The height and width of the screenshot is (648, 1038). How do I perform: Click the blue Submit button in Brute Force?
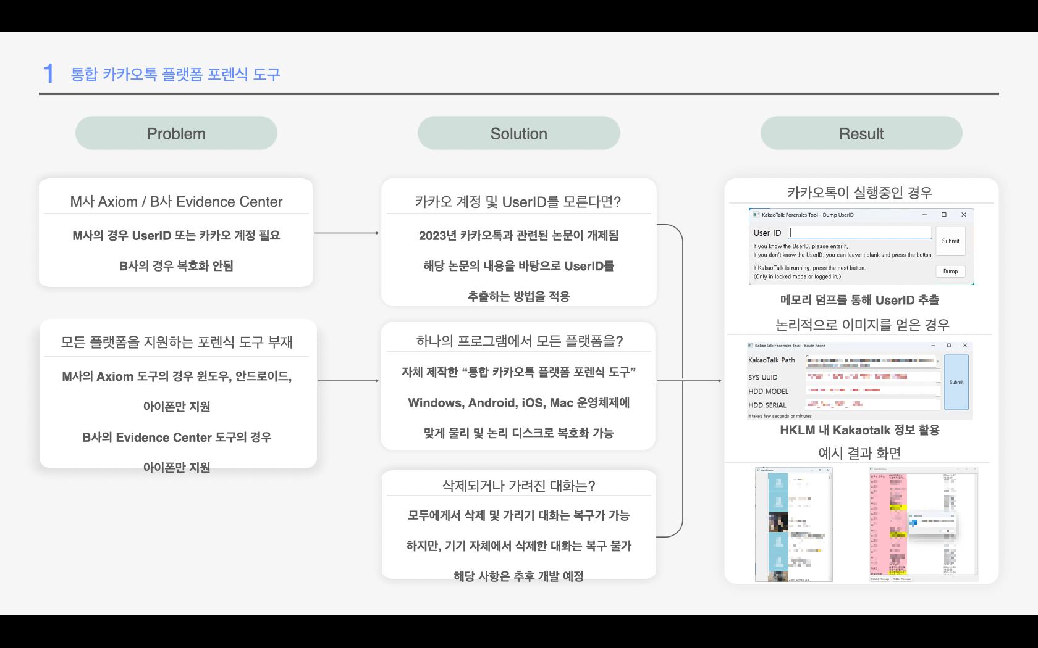(956, 382)
